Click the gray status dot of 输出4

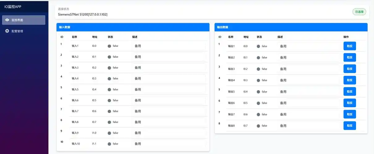pyautogui.click(x=258, y=80)
